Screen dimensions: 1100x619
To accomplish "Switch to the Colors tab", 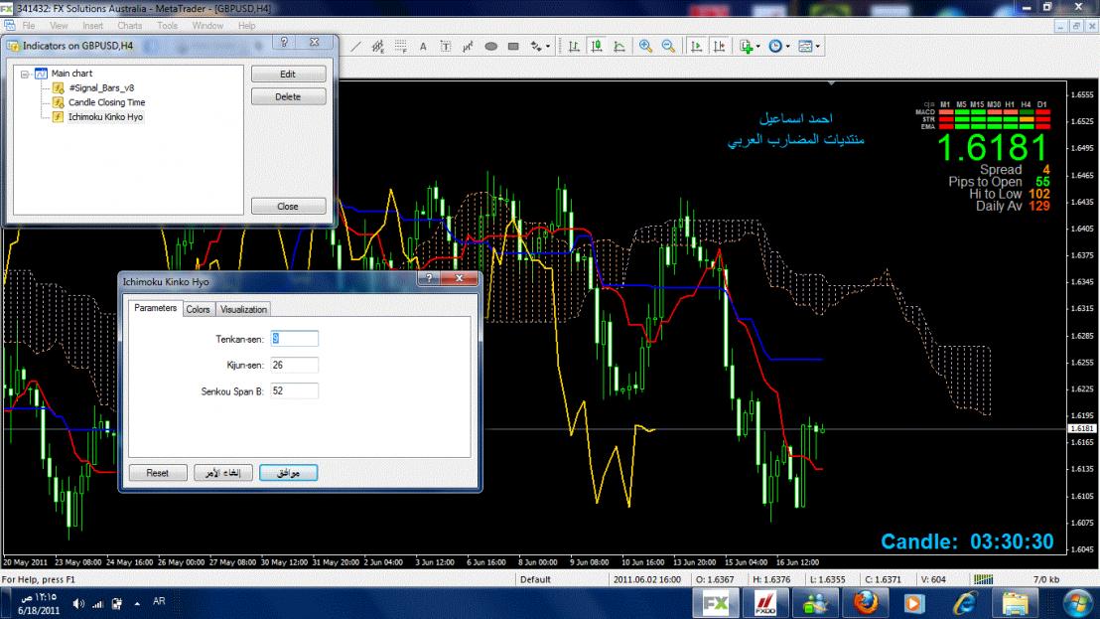I will pos(198,310).
